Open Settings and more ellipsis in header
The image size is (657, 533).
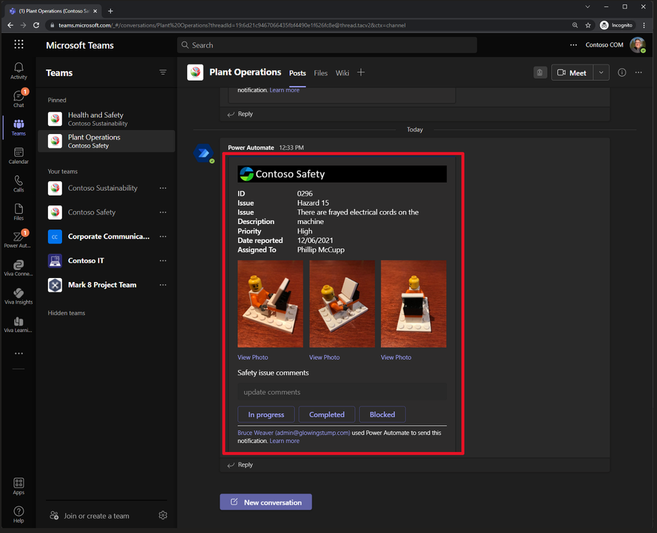(x=573, y=45)
